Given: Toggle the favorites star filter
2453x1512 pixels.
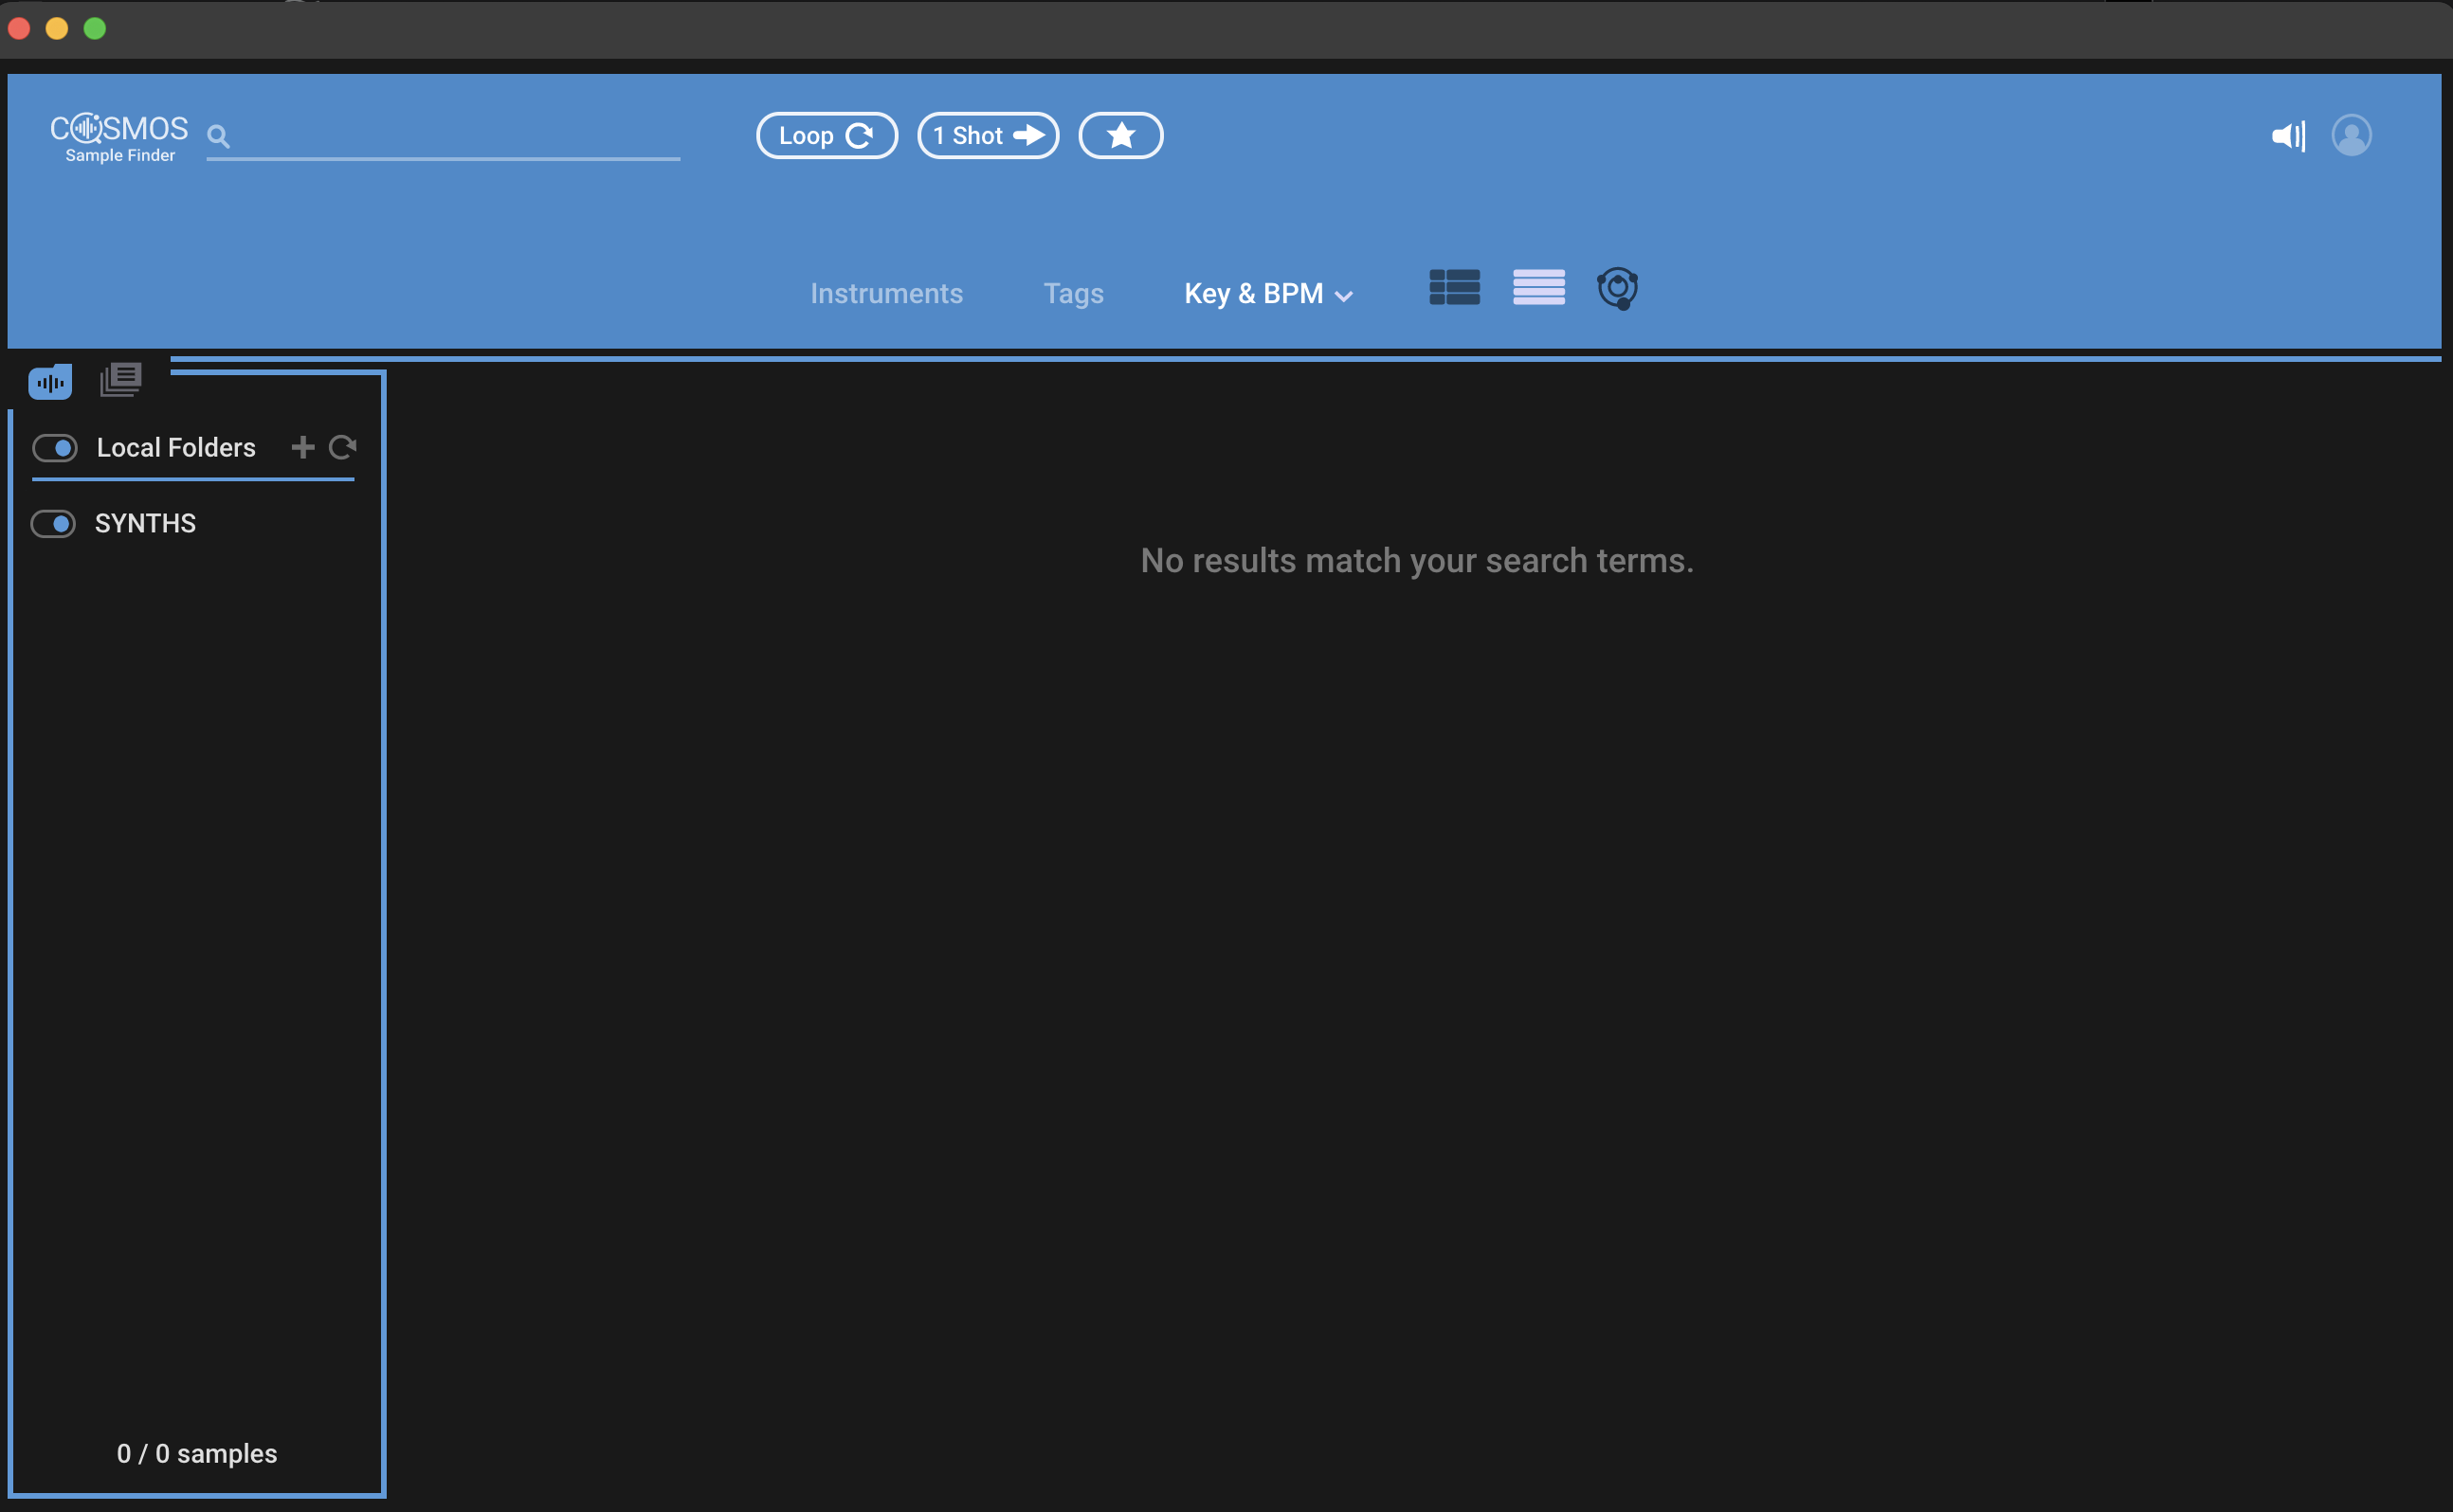Looking at the screenshot, I should [x=1119, y=136].
